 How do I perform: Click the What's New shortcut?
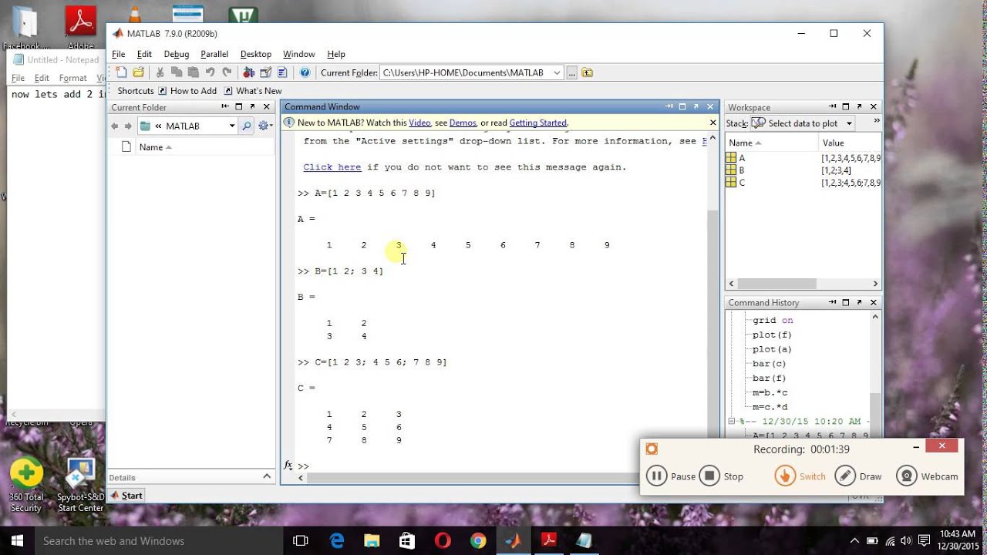(x=253, y=91)
